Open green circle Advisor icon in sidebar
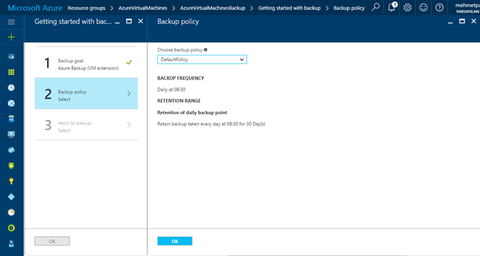Viewport: 480px width, 256px height. 11,228
